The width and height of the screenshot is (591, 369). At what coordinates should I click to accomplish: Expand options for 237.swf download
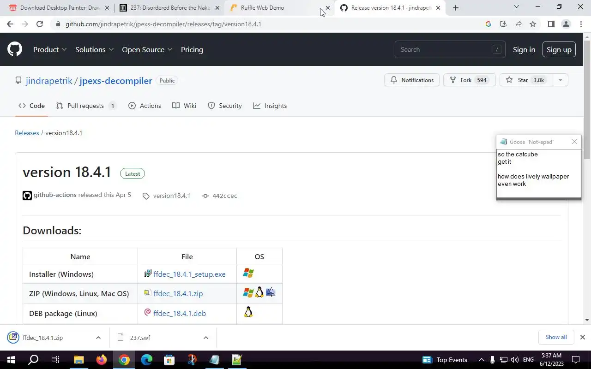coord(205,338)
